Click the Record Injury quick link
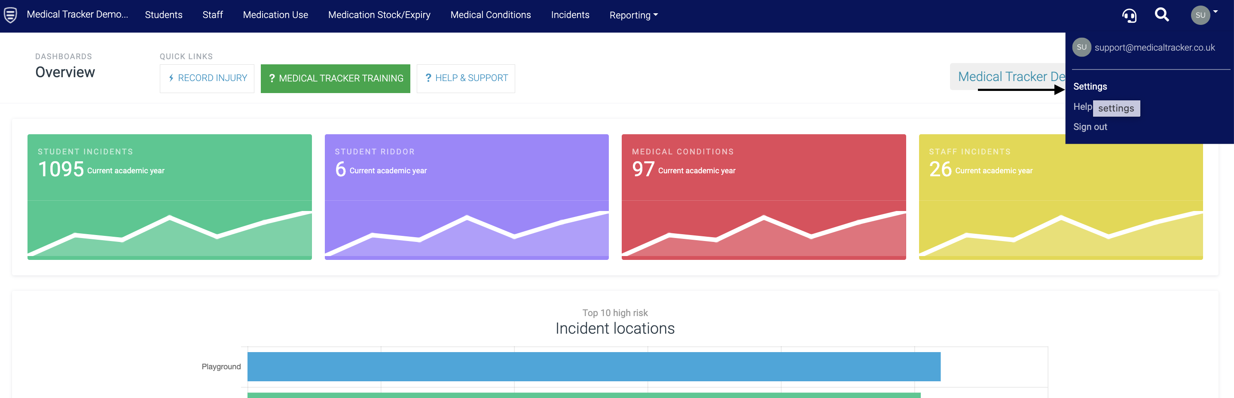Screen dimensions: 1234x398 coord(207,78)
